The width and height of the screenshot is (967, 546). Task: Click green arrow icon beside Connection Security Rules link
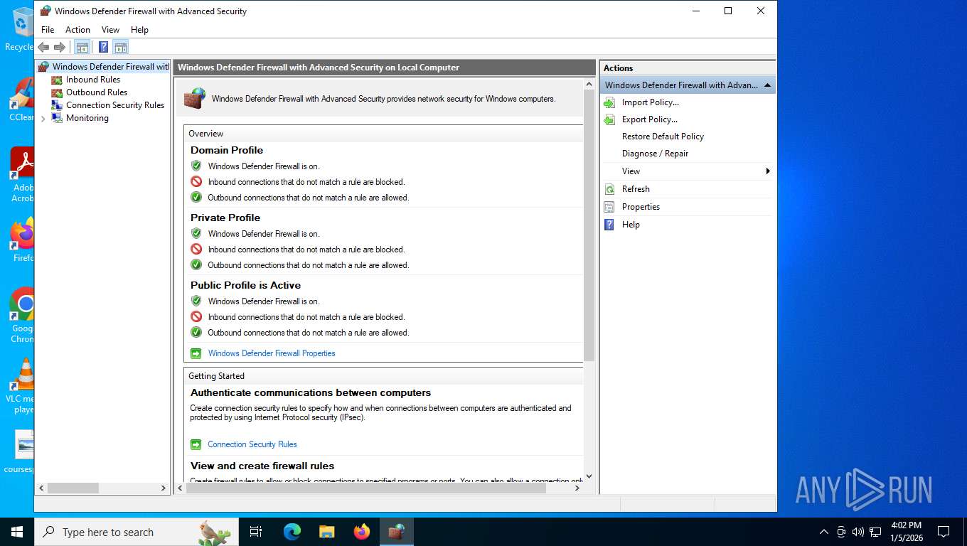(x=196, y=444)
